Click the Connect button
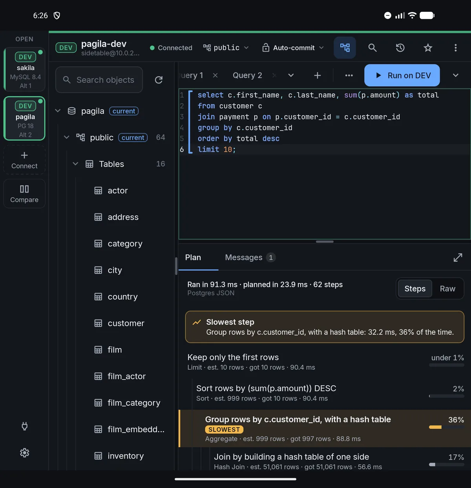Viewport: 471px width, 488px height. coord(24,160)
